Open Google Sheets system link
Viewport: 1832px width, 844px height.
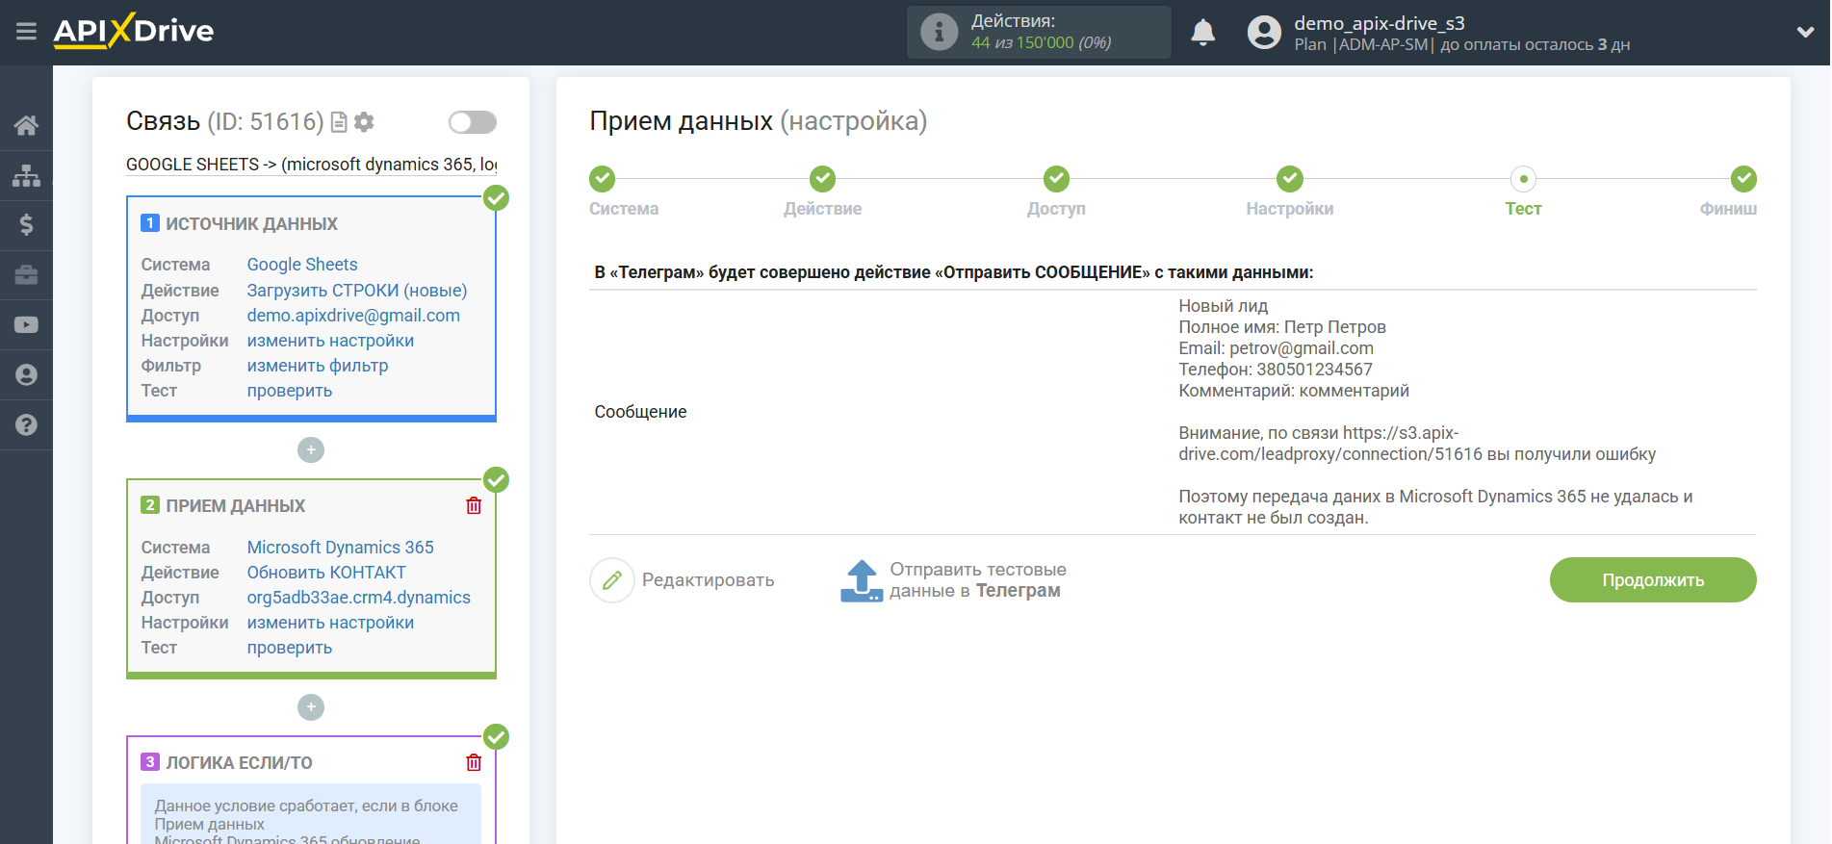coord(301,265)
